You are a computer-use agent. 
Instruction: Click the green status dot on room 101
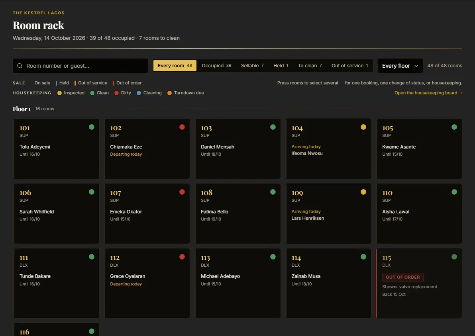click(x=92, y=127)
